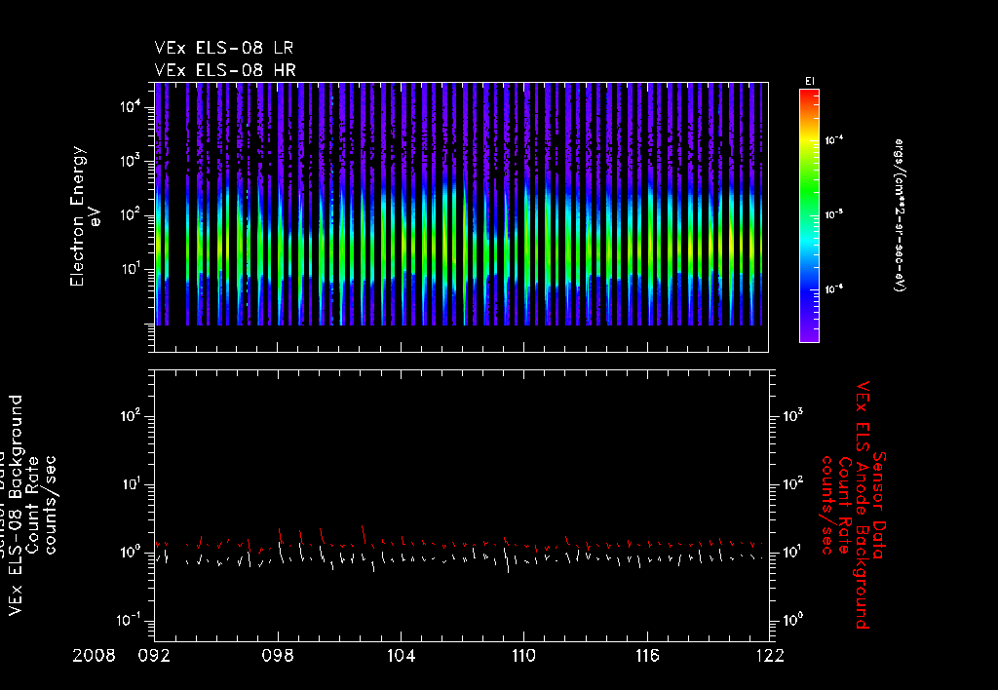This screenshot has height=690, width=998.
Task: Click day 098 on time axis
Action: pyautogui.click(x=278, y=656)
